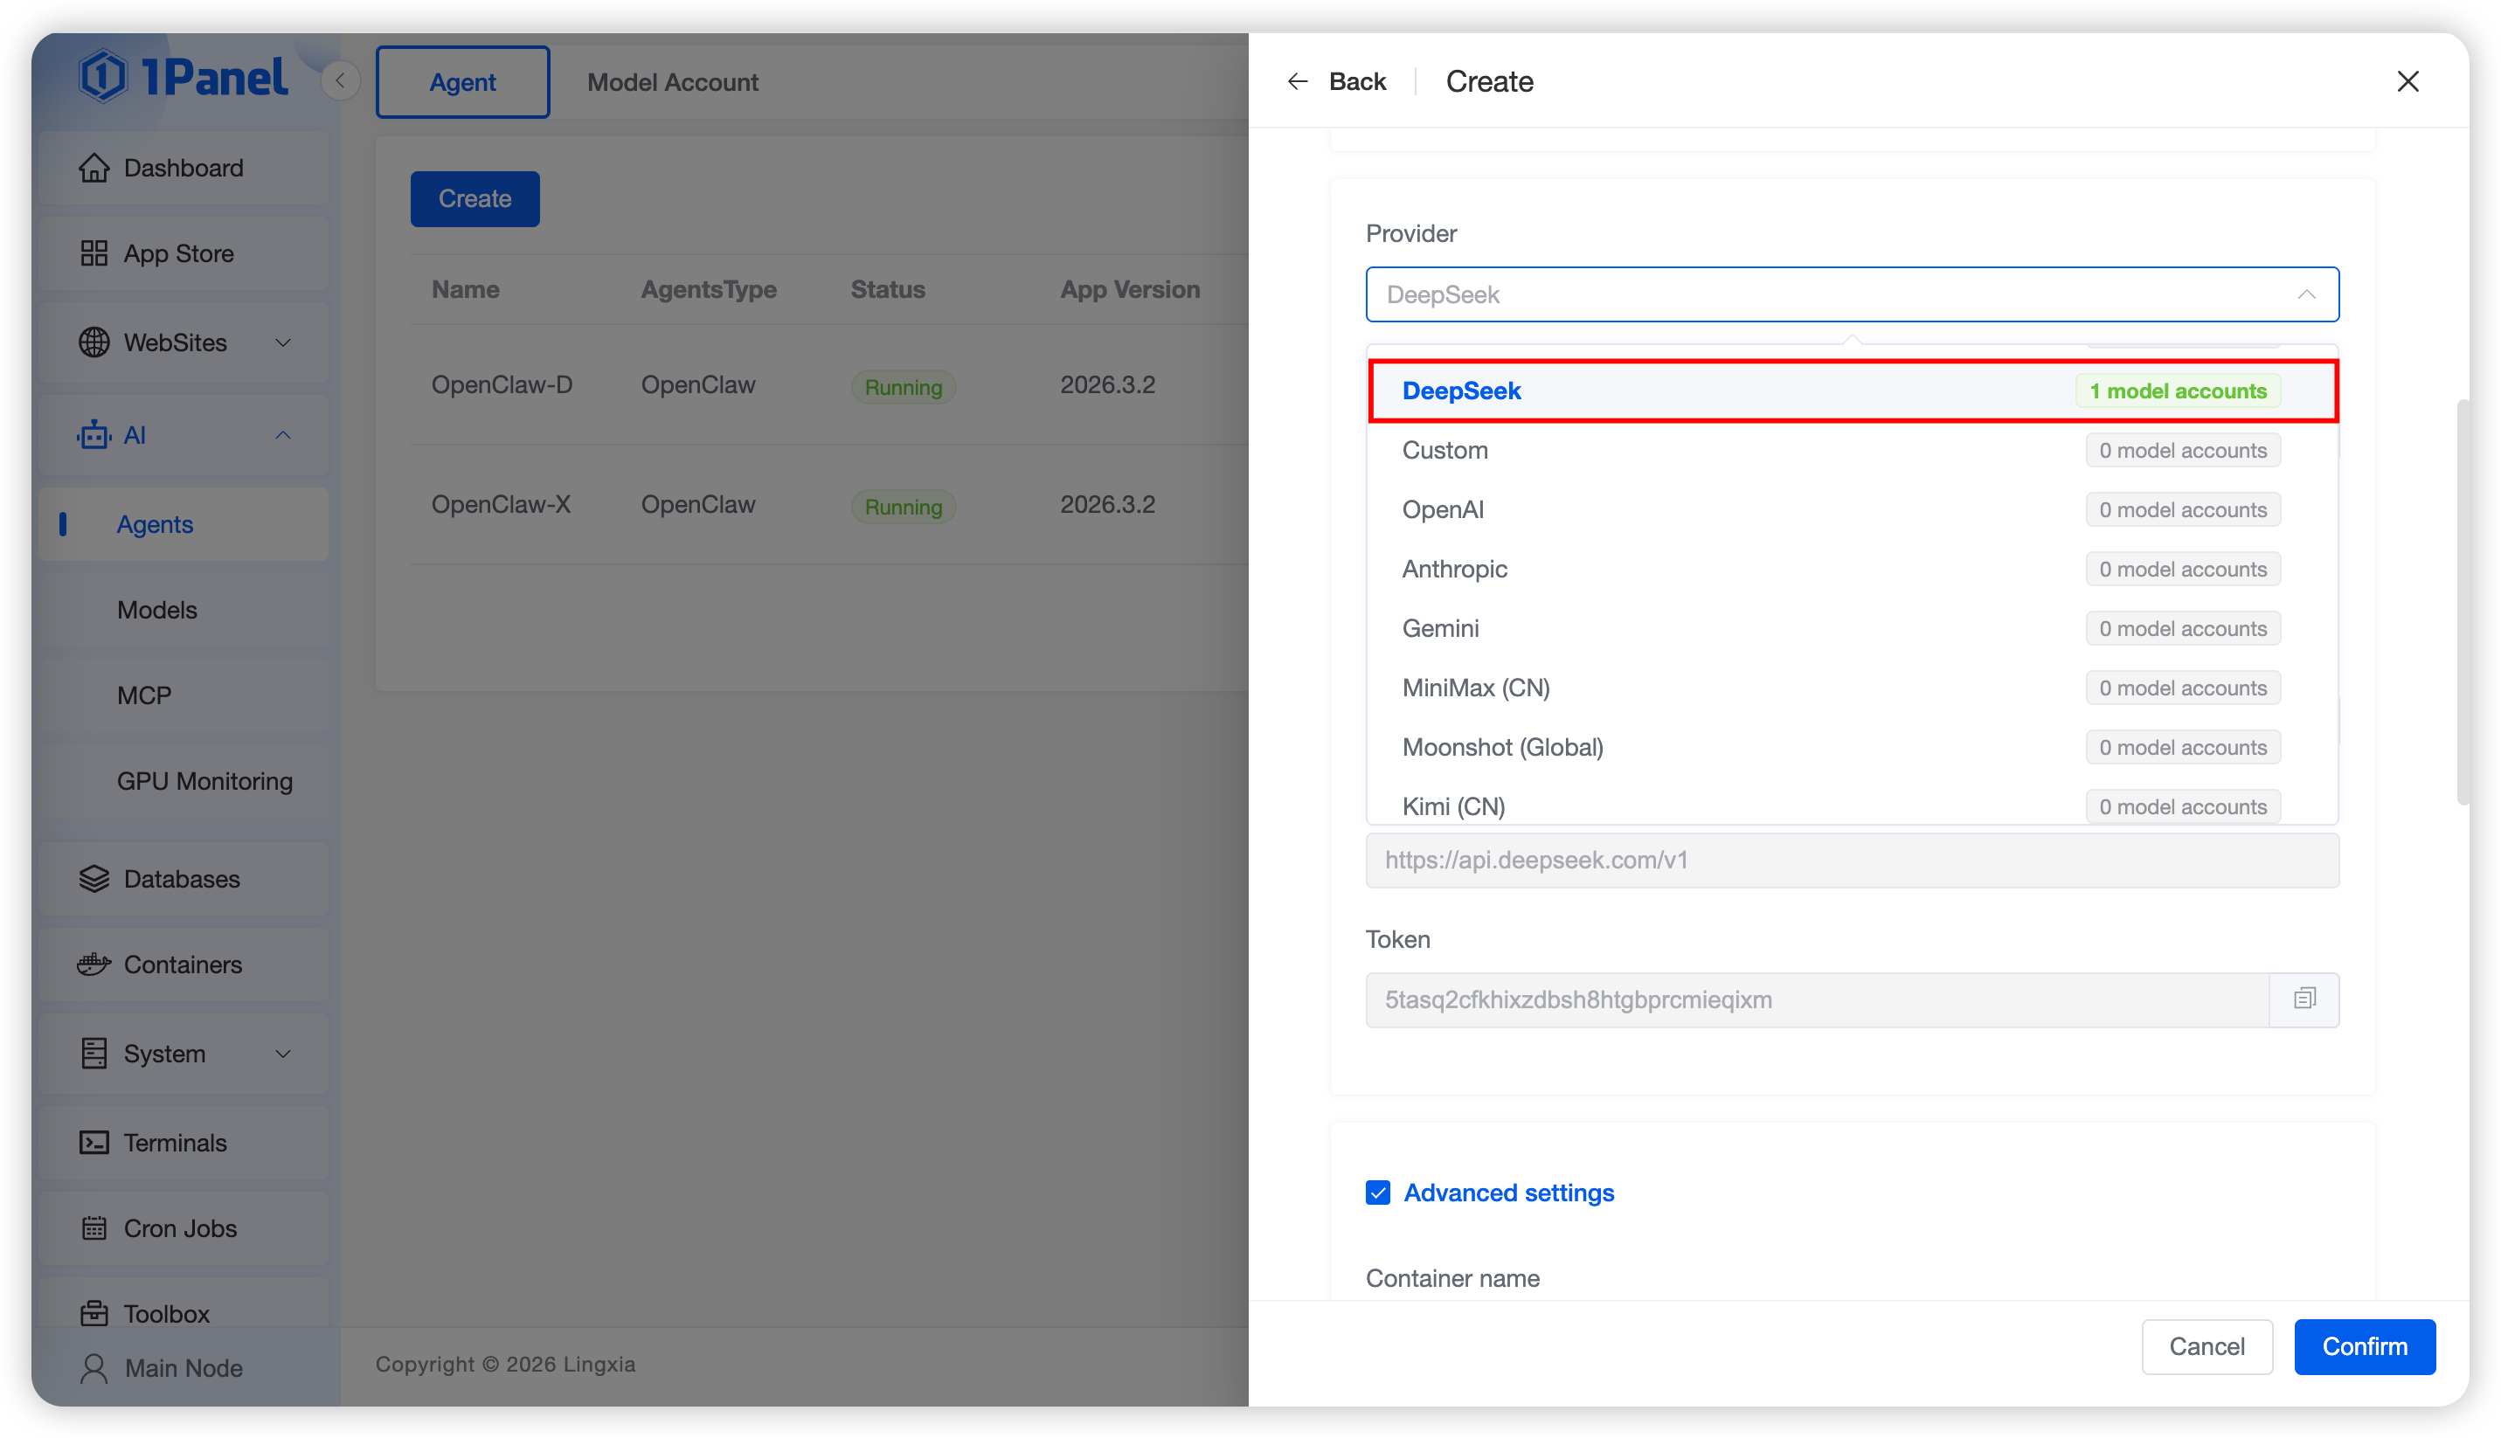This screenshot has height=1438, width=2501.
Task: Choose Gemini provider option
Action: 1441,628
